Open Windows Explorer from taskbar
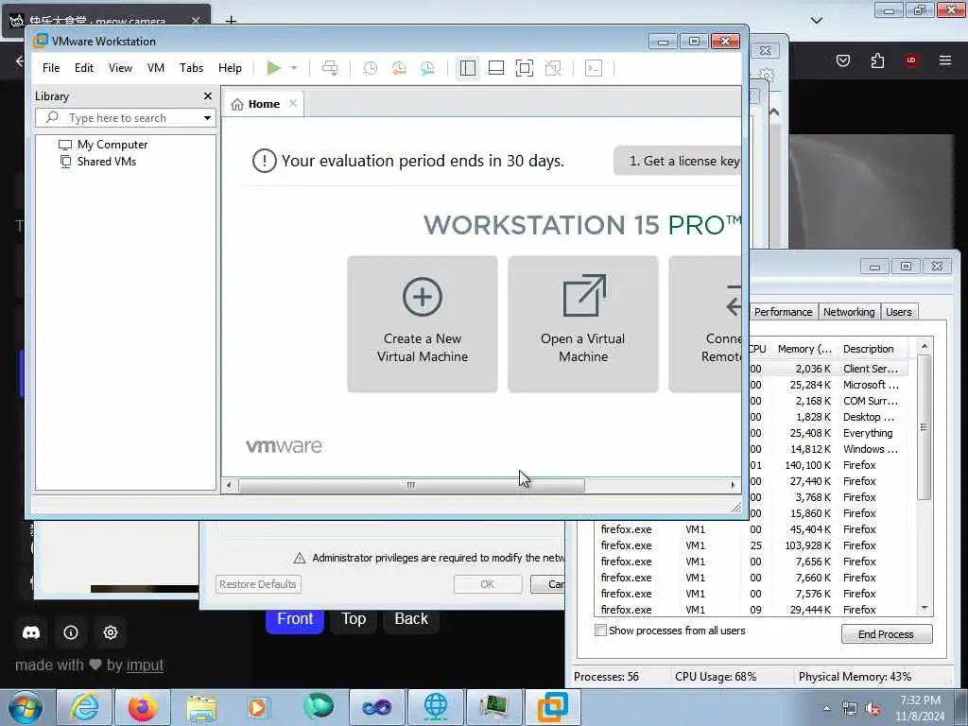Image resolution: width=968 pixels, height=726 pixels. 201,707
